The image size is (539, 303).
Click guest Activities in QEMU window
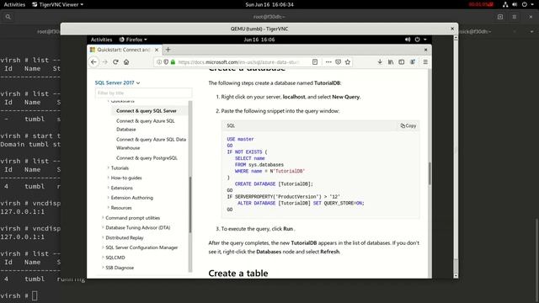(101, 40)
